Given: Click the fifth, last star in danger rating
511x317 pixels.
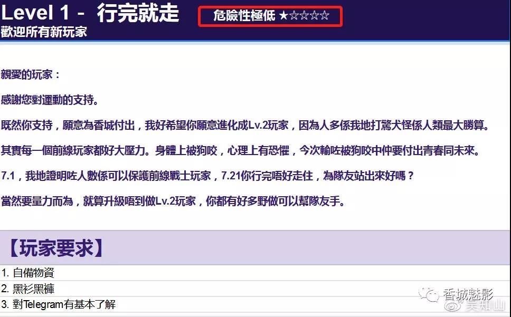Looking at the screenshot, I should (324, 16).
